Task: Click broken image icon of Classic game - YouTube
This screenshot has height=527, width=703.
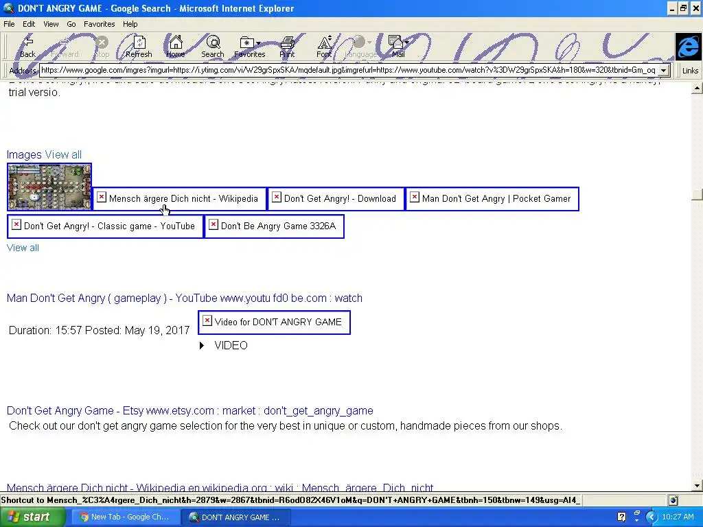Action: point(16,224)
